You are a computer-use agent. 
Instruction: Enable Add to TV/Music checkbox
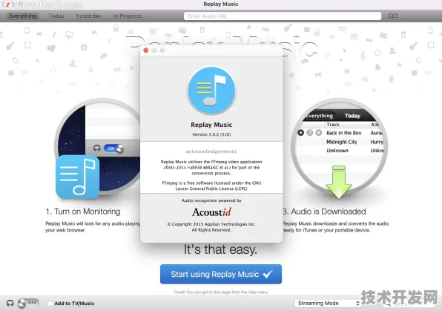[x=50, y=304]
